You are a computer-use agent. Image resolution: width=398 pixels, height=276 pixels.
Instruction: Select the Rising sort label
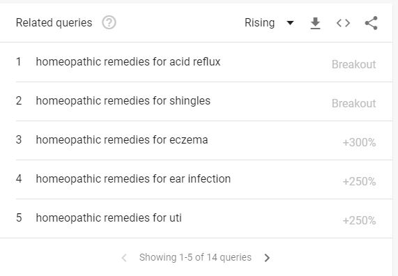pyautogui.click(x=259, y=22)
